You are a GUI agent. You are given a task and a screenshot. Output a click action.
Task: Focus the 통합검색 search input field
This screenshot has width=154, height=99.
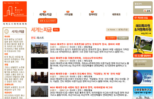[143, 7]
